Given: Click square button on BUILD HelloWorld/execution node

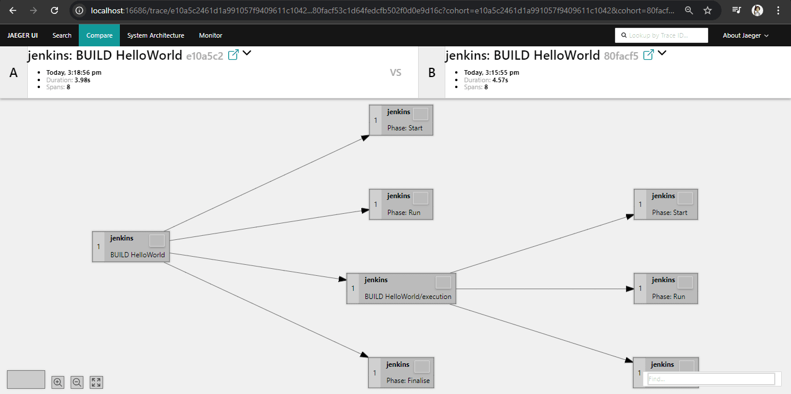Looking at the screenshot, I should [443, 282].
